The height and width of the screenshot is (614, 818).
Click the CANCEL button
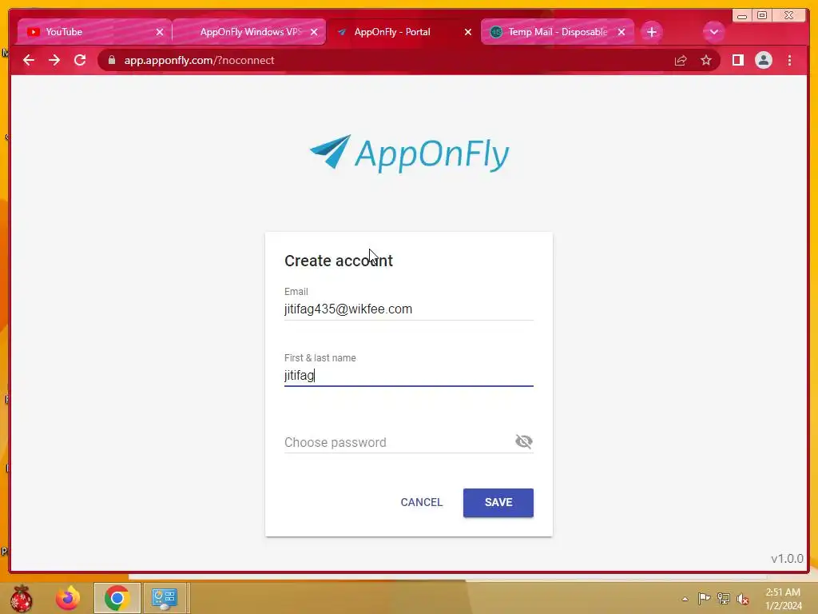click(422, 502)
